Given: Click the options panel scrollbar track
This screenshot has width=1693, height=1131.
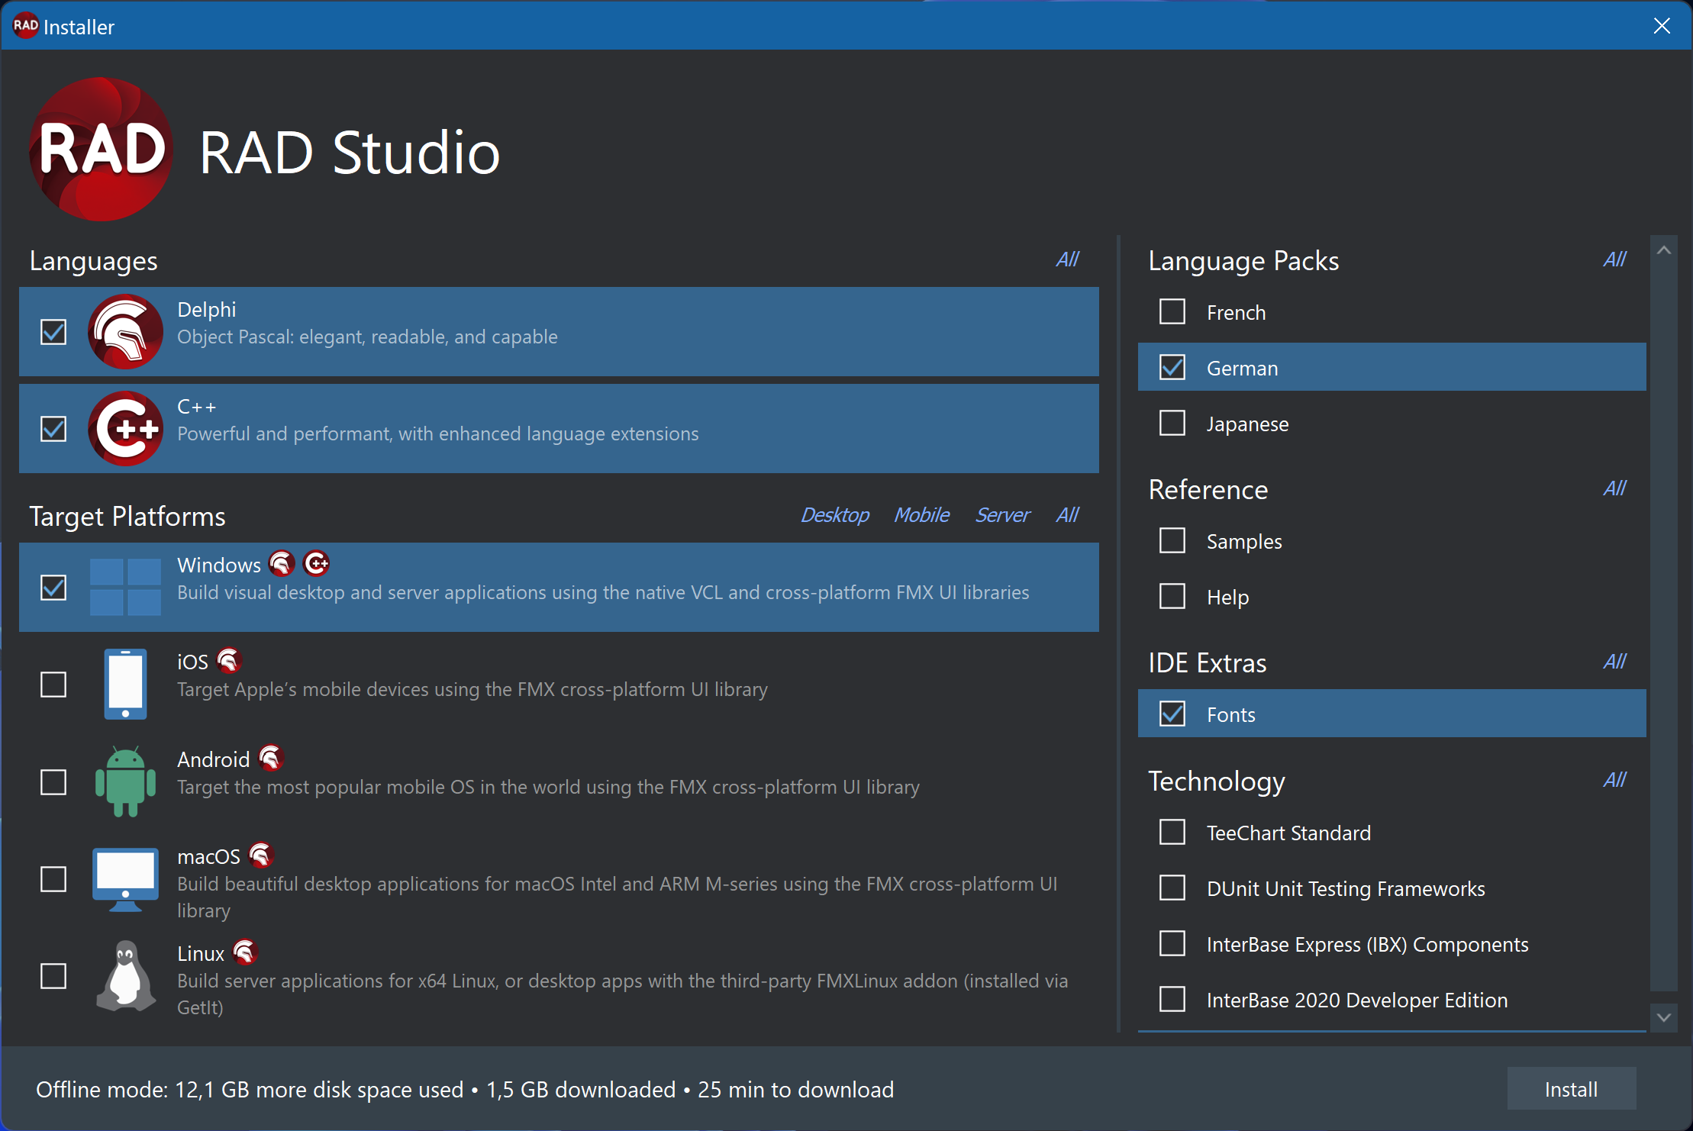Looking at the screenshot, I should (1664, 627).
